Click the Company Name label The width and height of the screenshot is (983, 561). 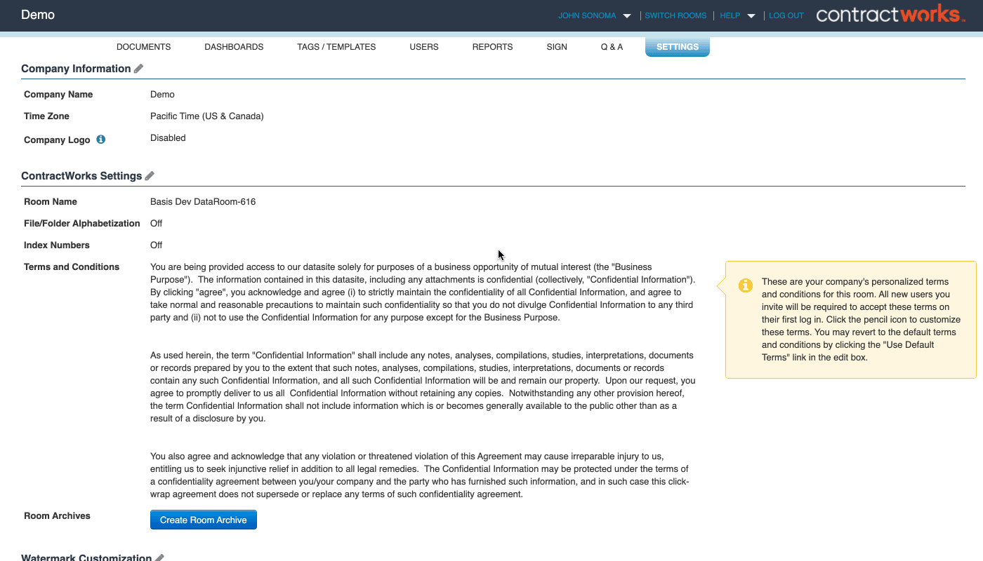coord(58,95)
